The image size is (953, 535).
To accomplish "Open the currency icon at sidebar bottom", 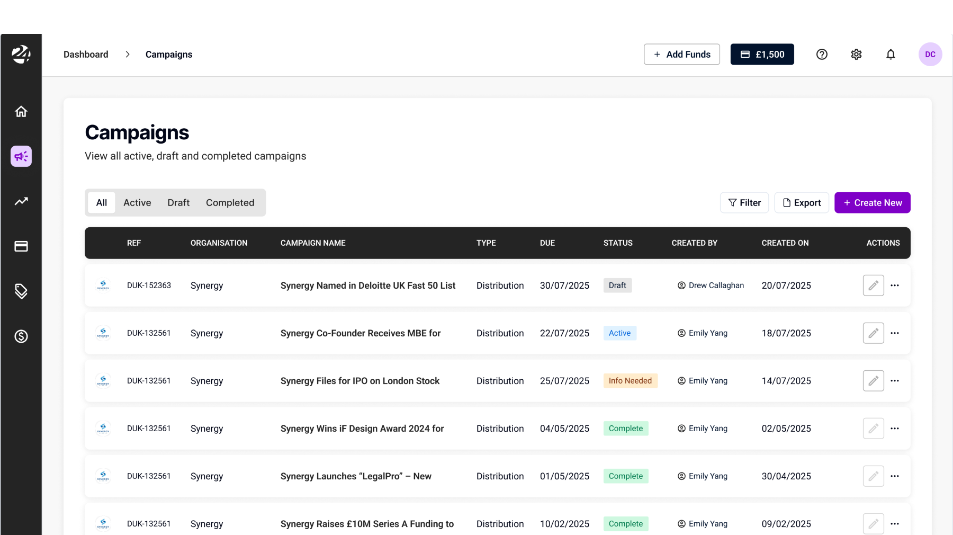I will tap(21, 336).
